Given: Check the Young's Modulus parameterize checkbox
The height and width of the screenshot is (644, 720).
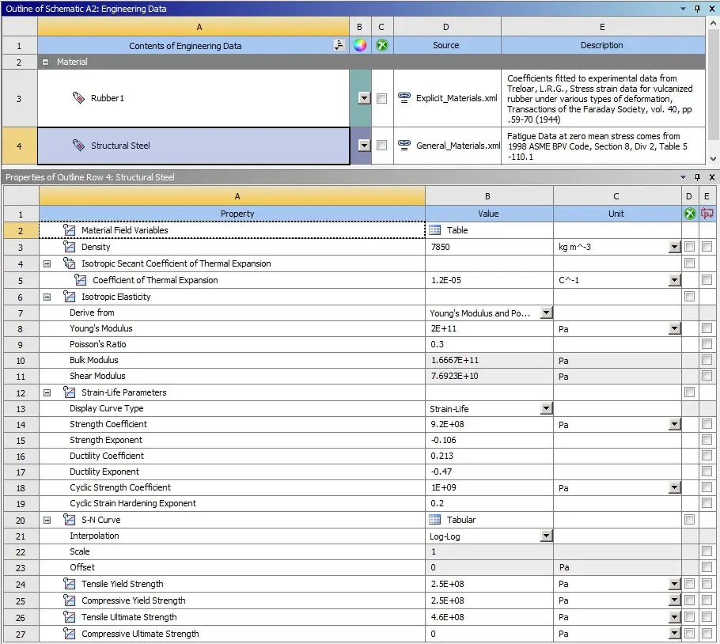Looking at the screenshot, I should point(707,328).
